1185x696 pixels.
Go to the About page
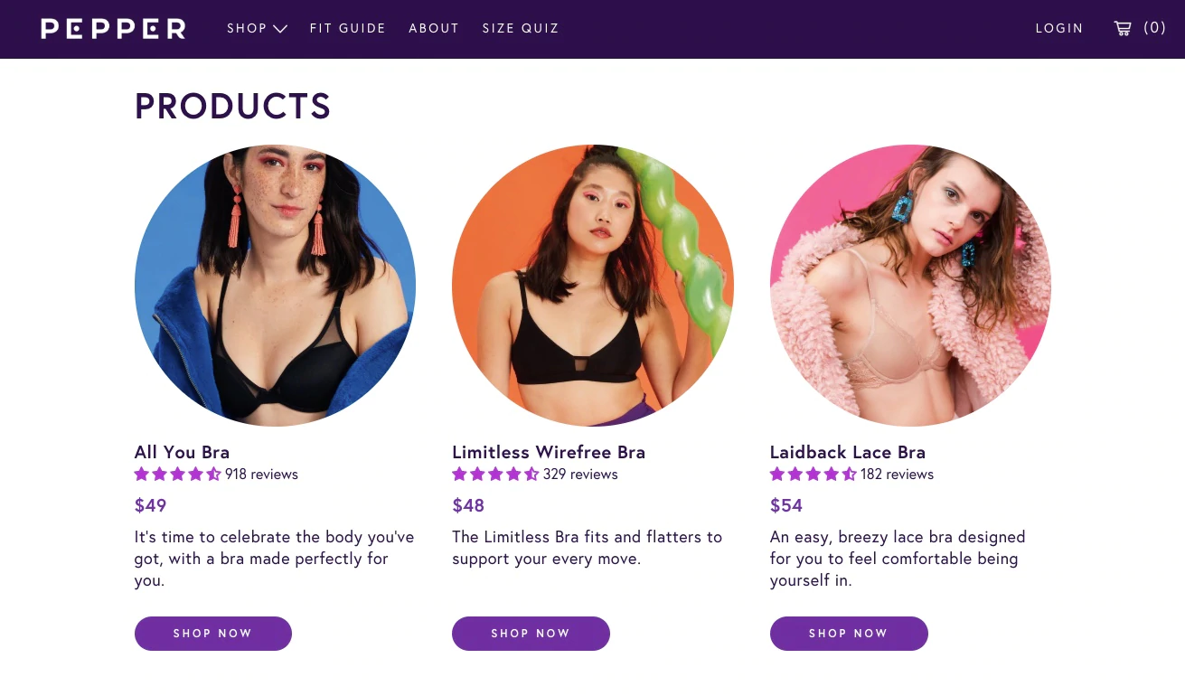coord(434,29)
